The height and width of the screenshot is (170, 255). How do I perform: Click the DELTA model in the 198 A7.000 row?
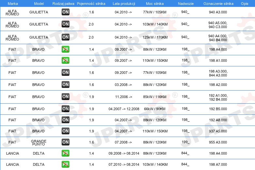coord(39,164)
